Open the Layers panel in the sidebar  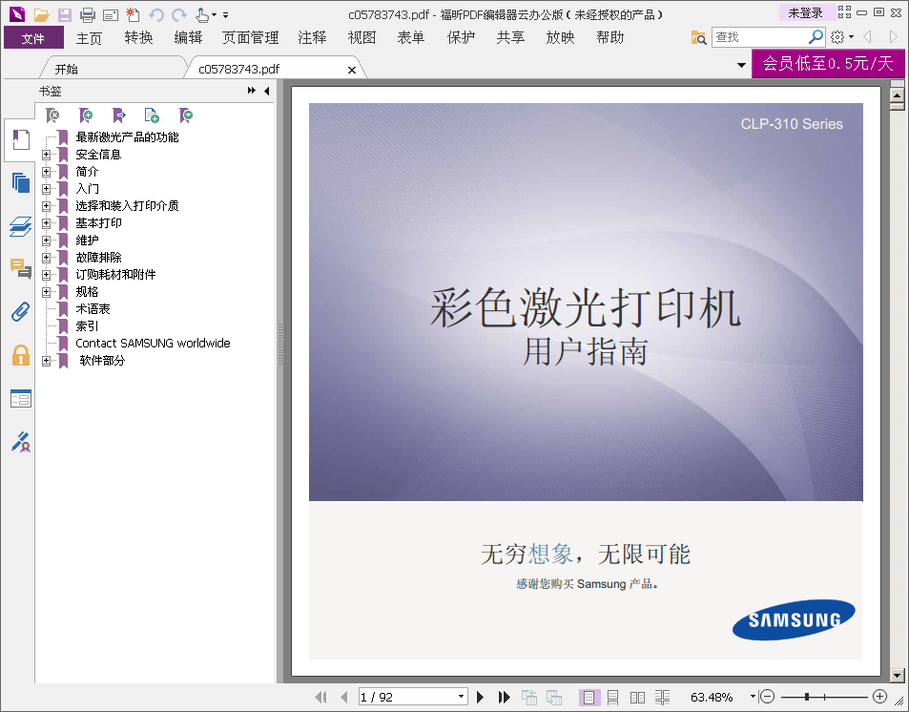[x=20, y=226]
